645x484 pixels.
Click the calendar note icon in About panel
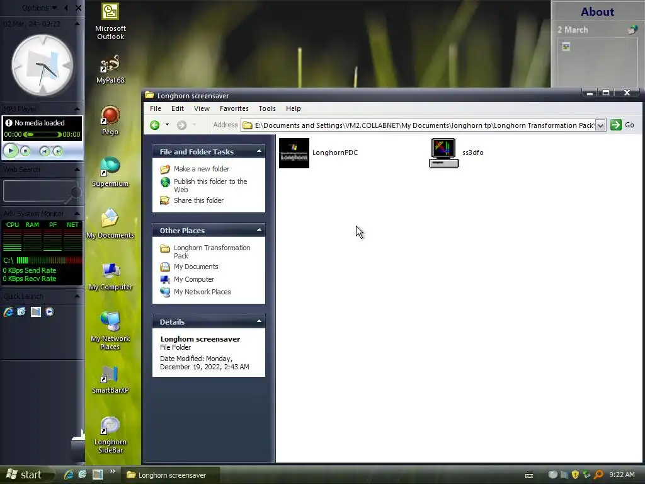(566, 47)
